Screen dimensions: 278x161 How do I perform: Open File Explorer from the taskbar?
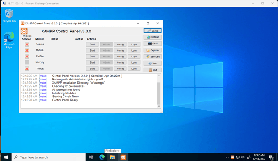(112, 157)
